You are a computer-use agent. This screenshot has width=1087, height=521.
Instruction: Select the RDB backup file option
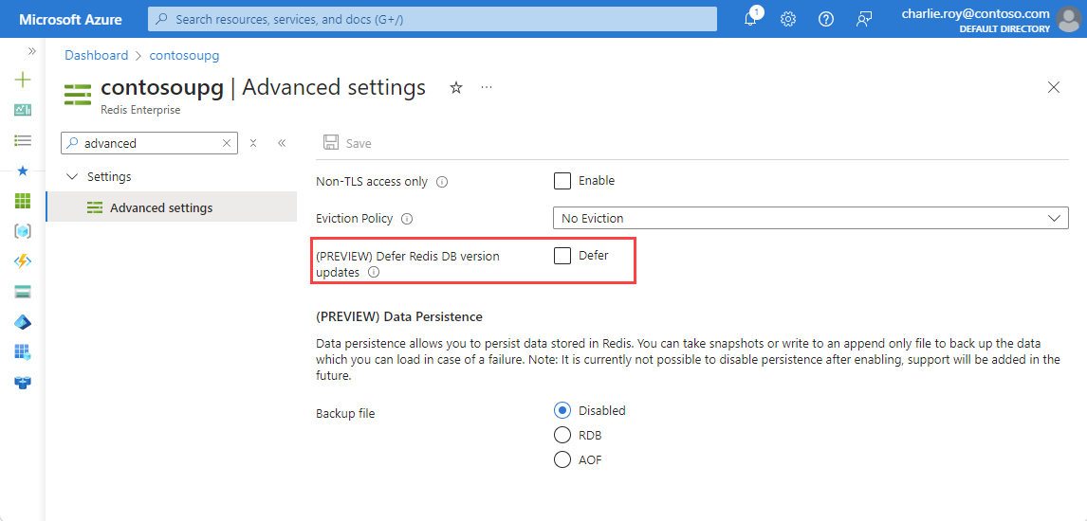pos(562,436)
